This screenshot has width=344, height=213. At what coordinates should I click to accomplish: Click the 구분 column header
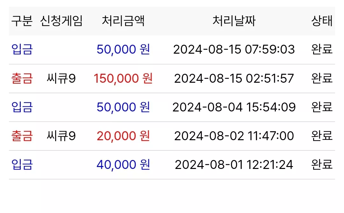point(22,21)
